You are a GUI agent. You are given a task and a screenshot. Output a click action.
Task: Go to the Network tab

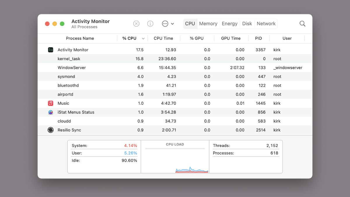pos(266,24)
